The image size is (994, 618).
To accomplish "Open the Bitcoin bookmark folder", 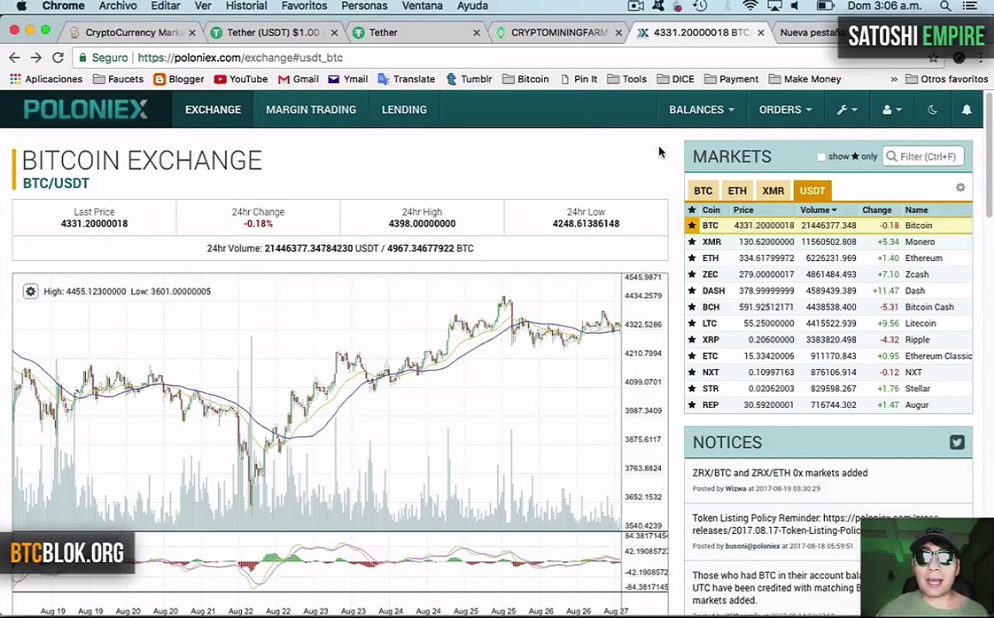I will point(525,79).
